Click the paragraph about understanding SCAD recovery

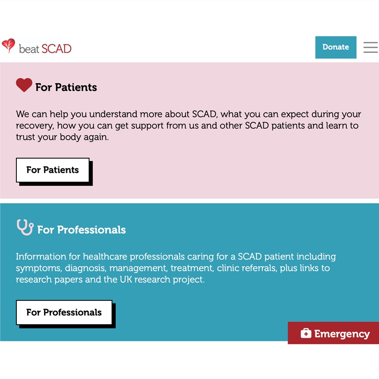pyautogui.click(x=188, y=126)
